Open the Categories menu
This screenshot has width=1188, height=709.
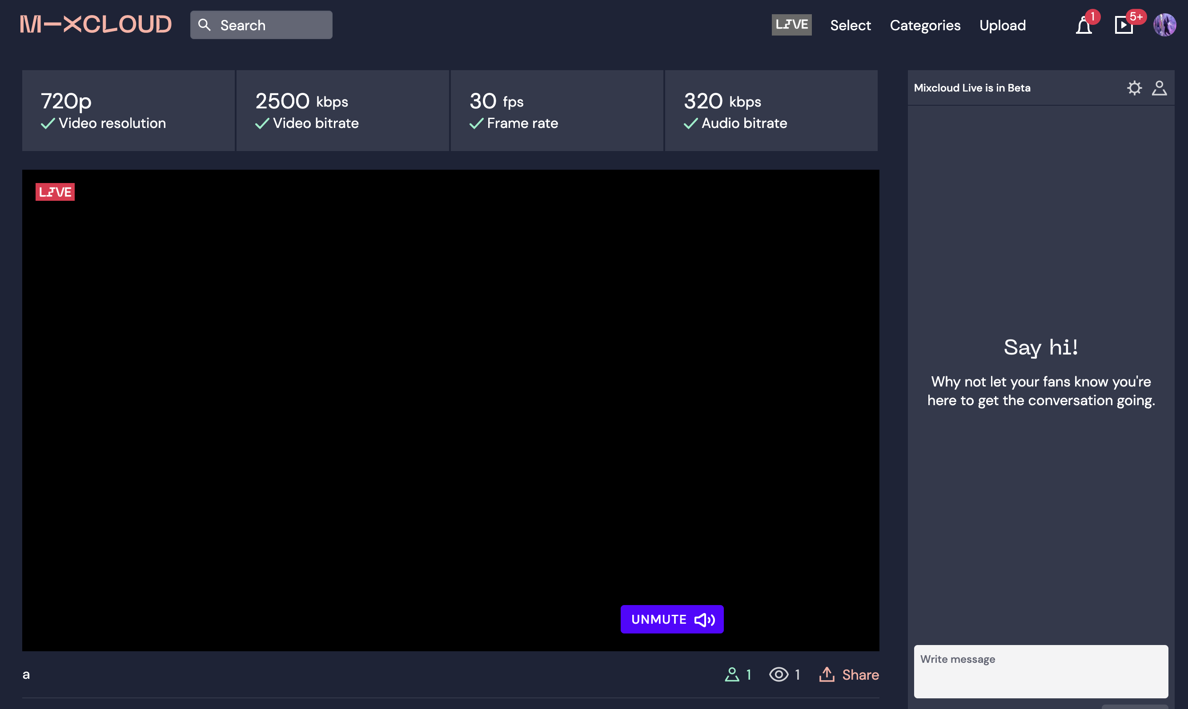pyautogui.click(x=925, y=25)
